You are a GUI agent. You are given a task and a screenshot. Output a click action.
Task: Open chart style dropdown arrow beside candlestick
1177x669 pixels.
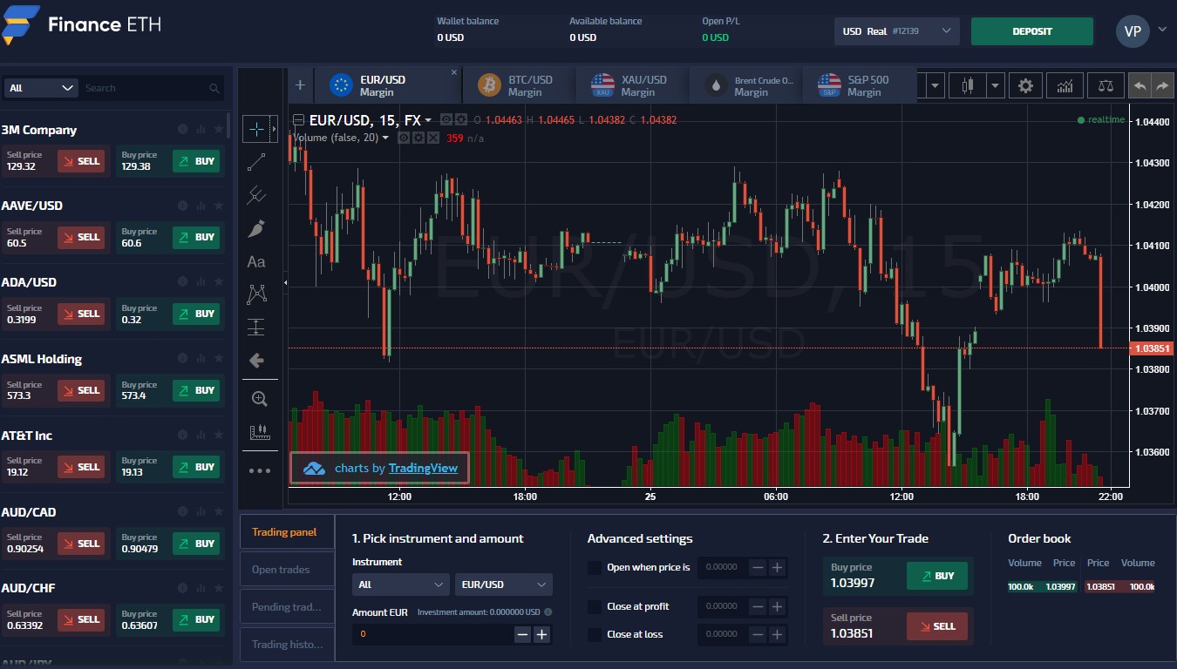click(997, 85)
